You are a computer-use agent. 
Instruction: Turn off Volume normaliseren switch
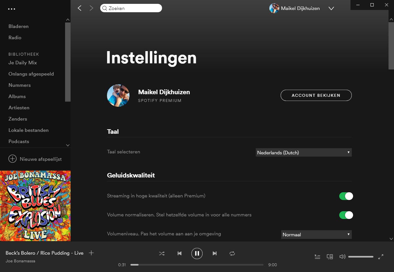point(346,215)
